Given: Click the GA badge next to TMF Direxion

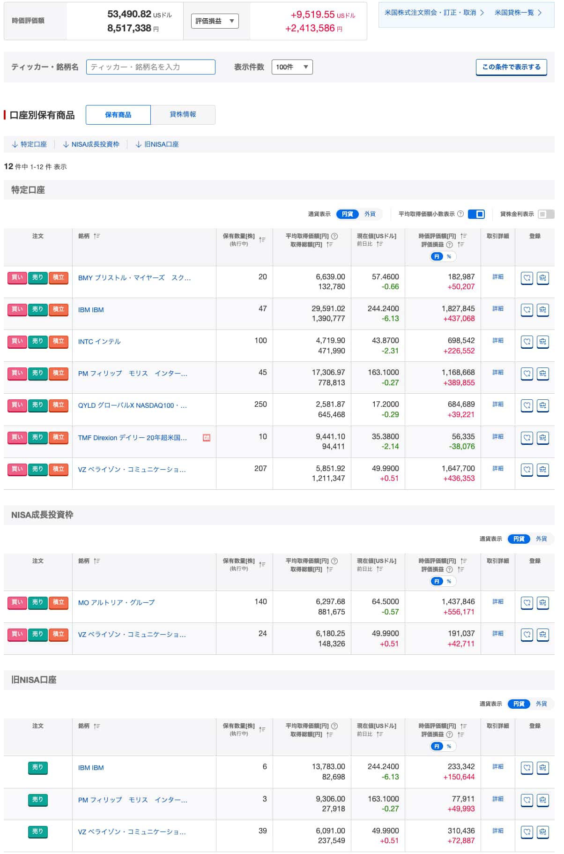Looking at the screenshot, I should pyautogui.click(x=206, y=438).
